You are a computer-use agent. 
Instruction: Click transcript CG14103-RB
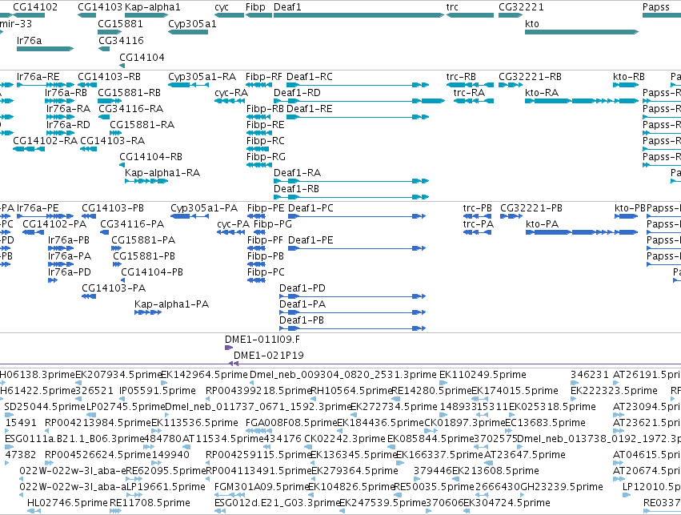point(109,77)
